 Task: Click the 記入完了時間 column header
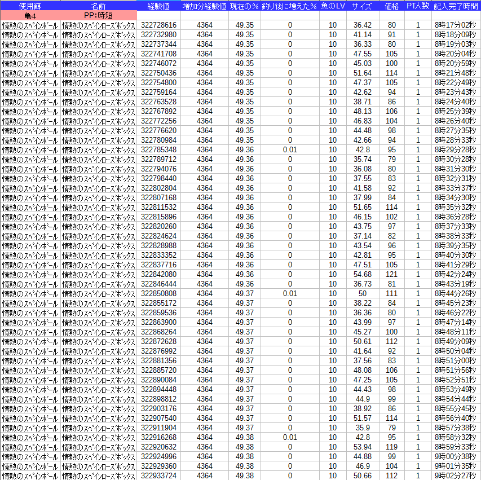coord(456,6)
